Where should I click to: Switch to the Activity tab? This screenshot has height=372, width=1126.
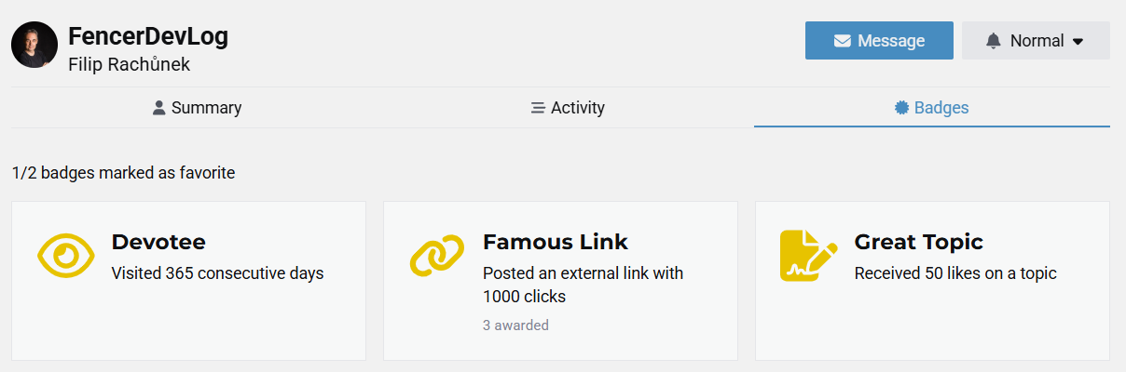pyautogui.click(x=568, y=108)
